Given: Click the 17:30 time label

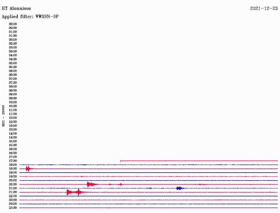Looking at the screenshot, I should coord(13,161).
